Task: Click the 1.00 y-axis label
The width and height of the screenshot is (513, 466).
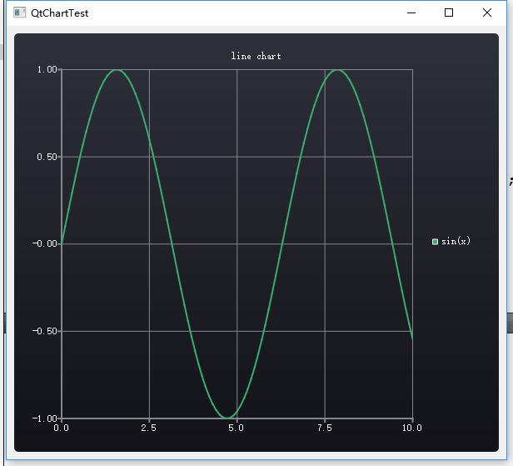Action: (x=47, y=69)
